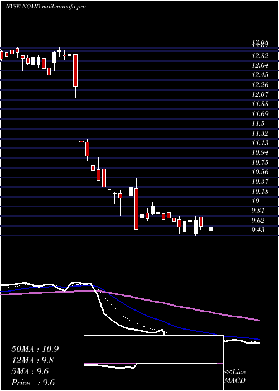Click the 10.75 price level label
Image resolution: width=279 pixels, height=391 pixels.
260,162
